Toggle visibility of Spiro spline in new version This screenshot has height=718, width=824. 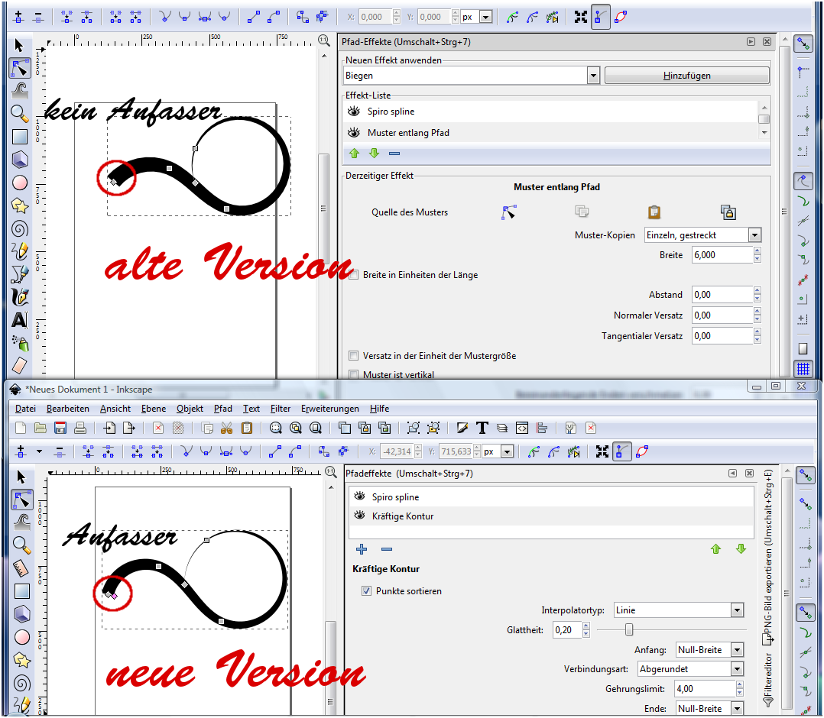tap(359, 496)
